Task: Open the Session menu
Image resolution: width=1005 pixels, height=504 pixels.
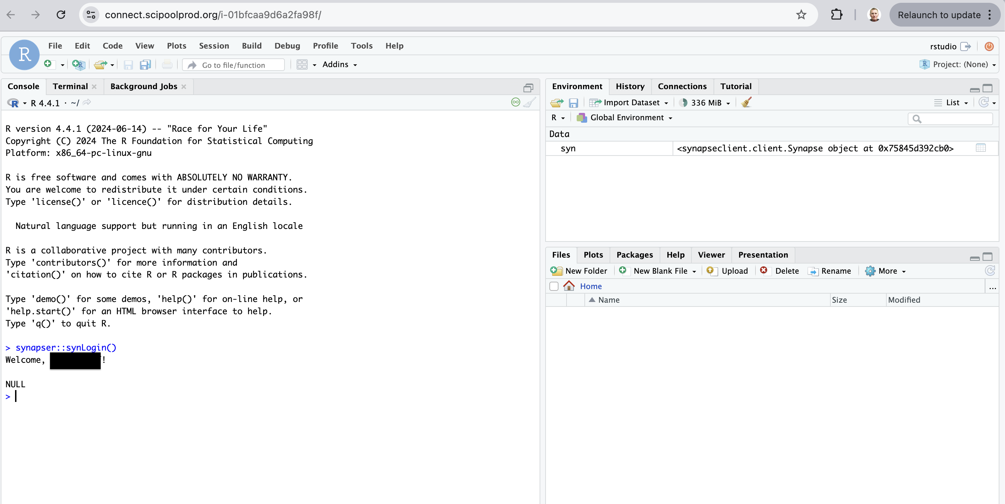Action: 214,46
